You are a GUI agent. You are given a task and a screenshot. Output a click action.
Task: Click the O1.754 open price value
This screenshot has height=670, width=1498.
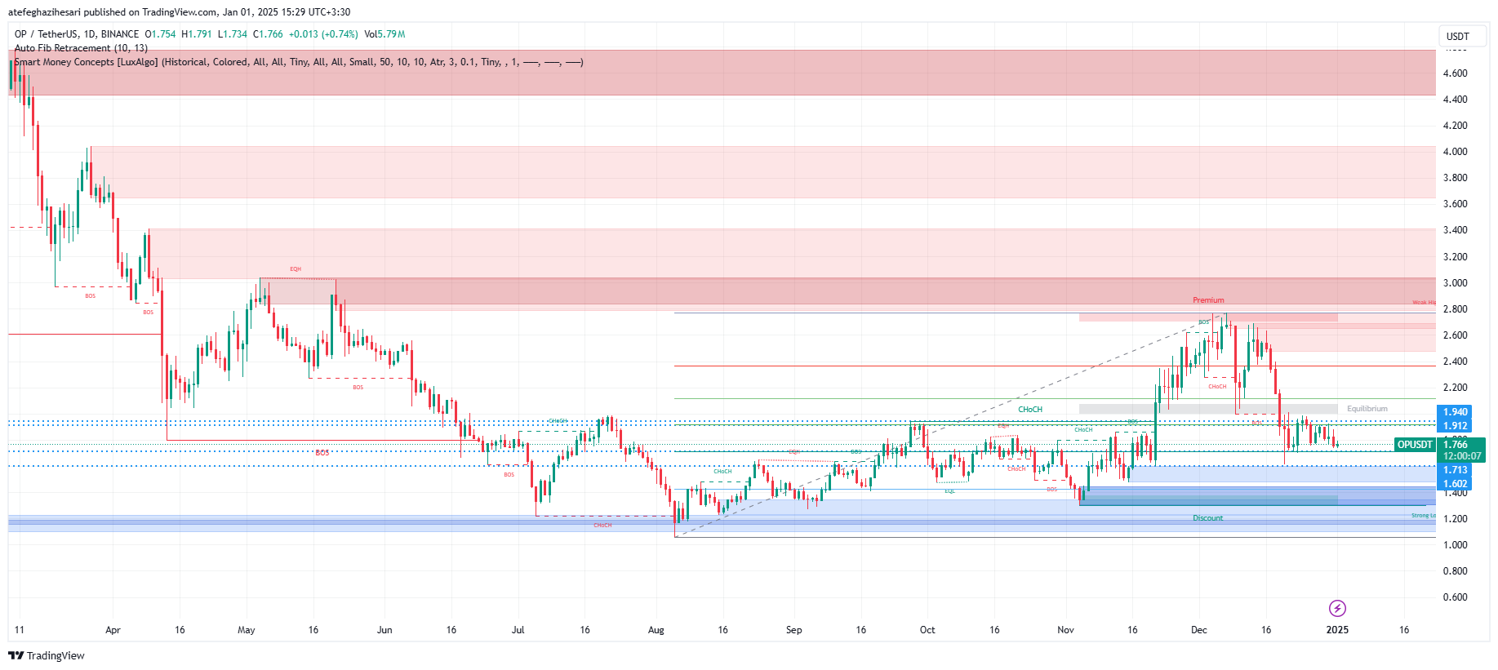[160, 34]
